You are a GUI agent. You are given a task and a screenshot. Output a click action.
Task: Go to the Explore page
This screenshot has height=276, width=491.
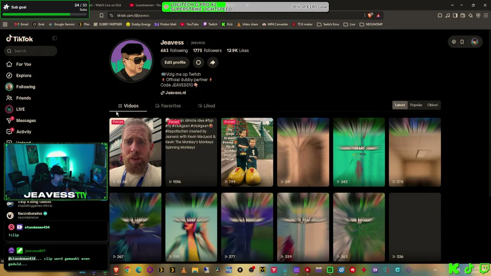[24, 76]
